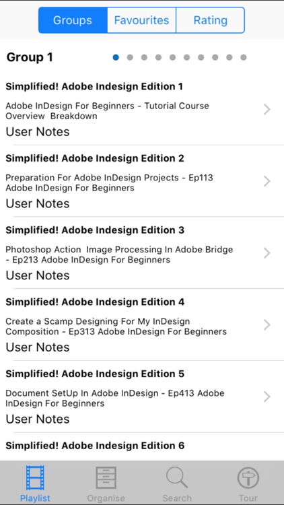Image resolution: width=284 pixels, height=505 pixels.
Task: Switch to the Rating segment
Action: click(x=210, y=20)
